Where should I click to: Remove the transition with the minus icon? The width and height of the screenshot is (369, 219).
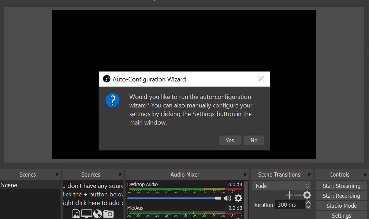click(298, 195)
